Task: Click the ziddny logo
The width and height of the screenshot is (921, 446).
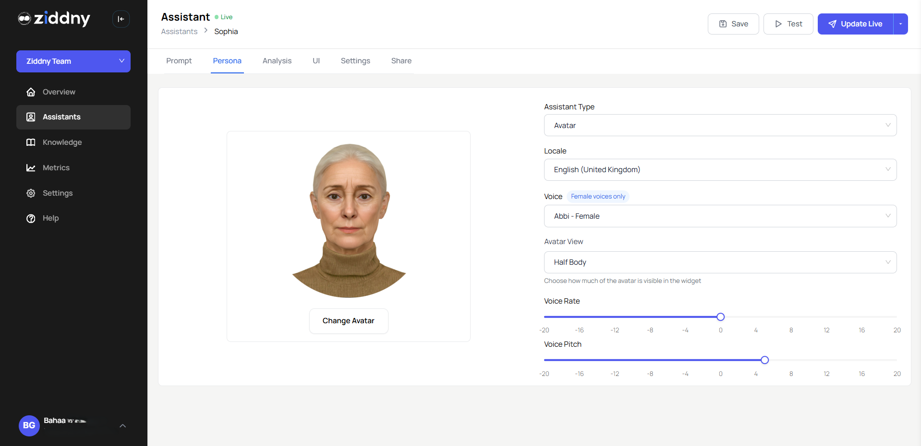Action: (x=54, y=19)
